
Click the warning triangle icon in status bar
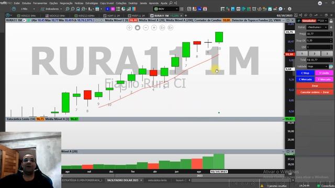(262, 186)
